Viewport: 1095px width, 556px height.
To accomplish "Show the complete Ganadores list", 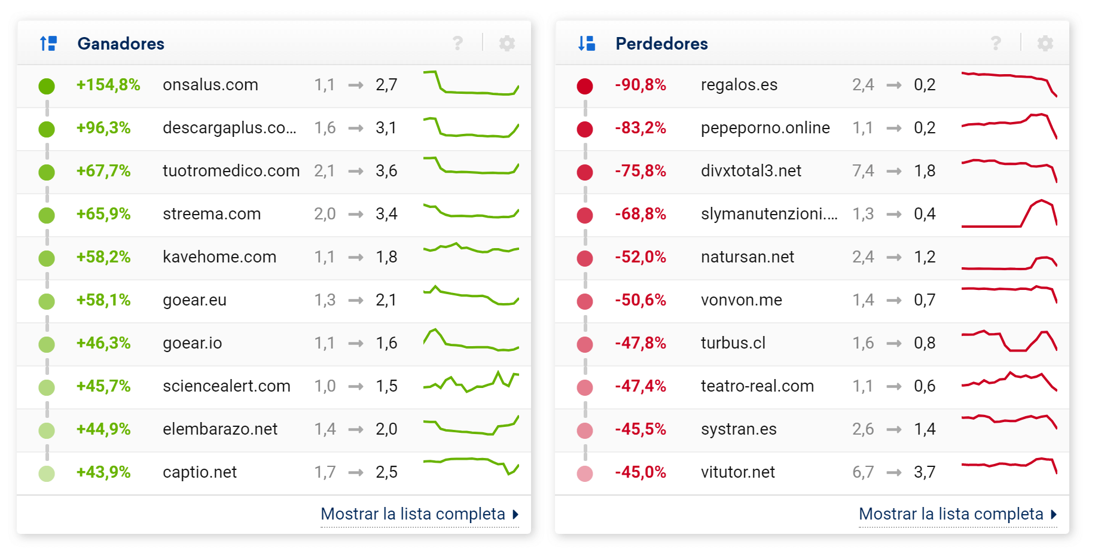I will tap(413, 514).
